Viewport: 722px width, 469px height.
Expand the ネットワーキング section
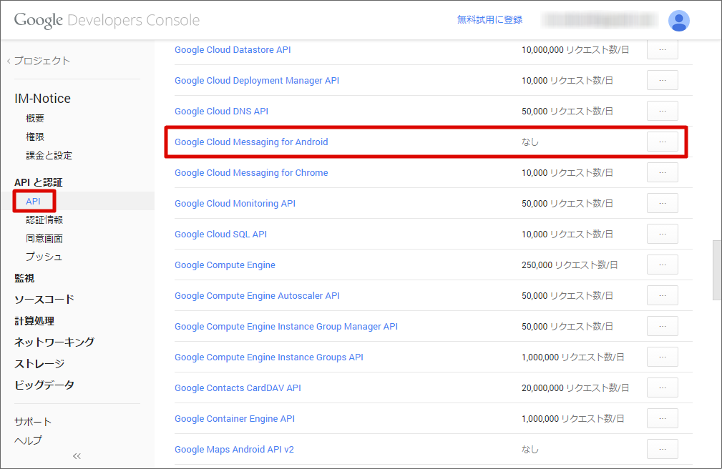(x=54, y=342)
